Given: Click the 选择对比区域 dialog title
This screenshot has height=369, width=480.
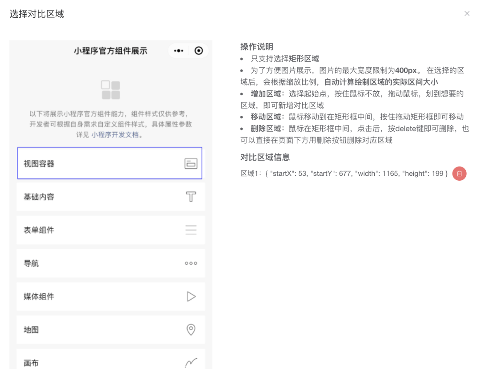Looking at the screenshot, I should 37,14.
